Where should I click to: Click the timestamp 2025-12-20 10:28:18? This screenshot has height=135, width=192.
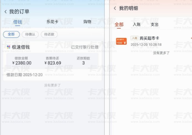pos(146,45)
